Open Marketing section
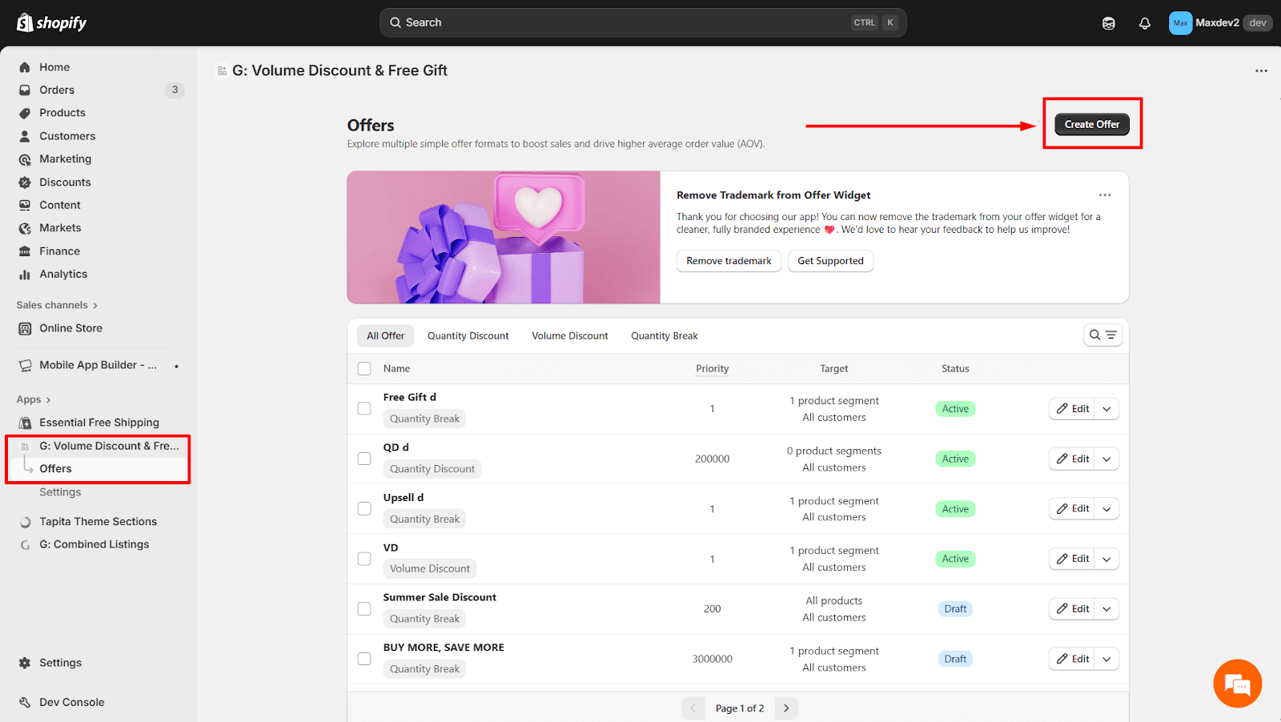This screenshot has width=1281, height=722. [66, 159]
